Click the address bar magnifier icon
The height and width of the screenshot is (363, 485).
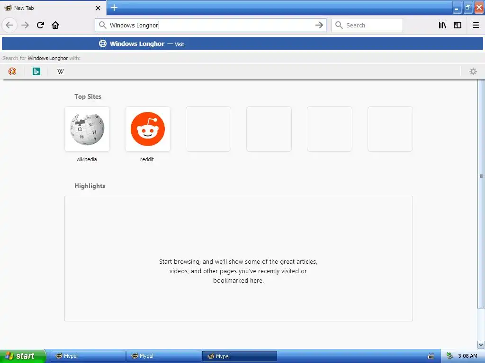coord(102,25)
